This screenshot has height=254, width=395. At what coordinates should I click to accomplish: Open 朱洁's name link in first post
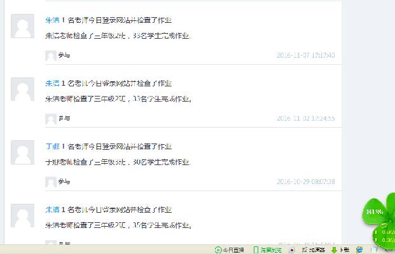click(52, 20)
